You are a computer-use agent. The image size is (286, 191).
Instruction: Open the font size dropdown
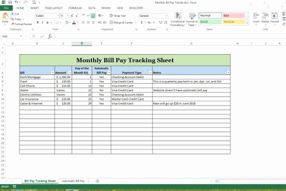coord(68,16)
